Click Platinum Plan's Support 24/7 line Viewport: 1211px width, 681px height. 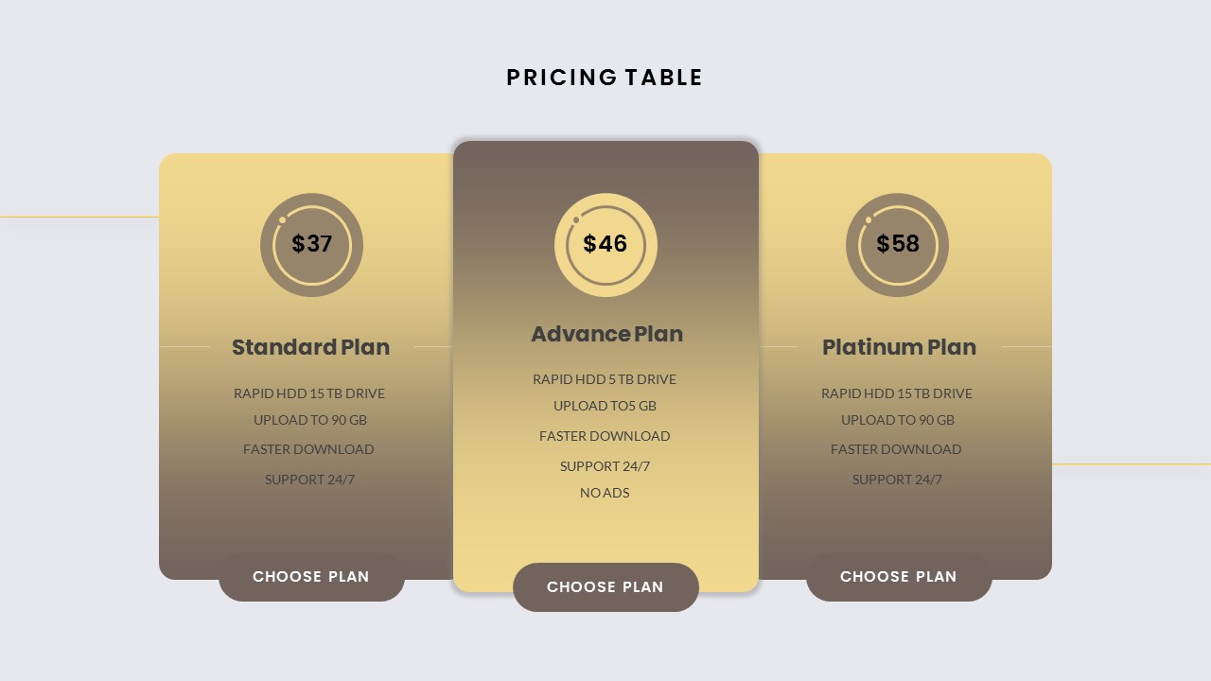897,480
